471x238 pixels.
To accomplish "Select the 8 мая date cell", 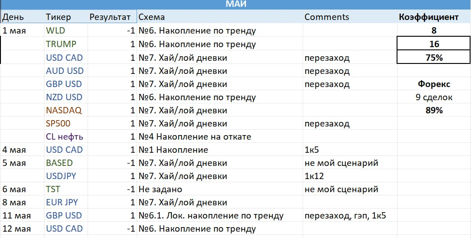I will click(22, 202).
